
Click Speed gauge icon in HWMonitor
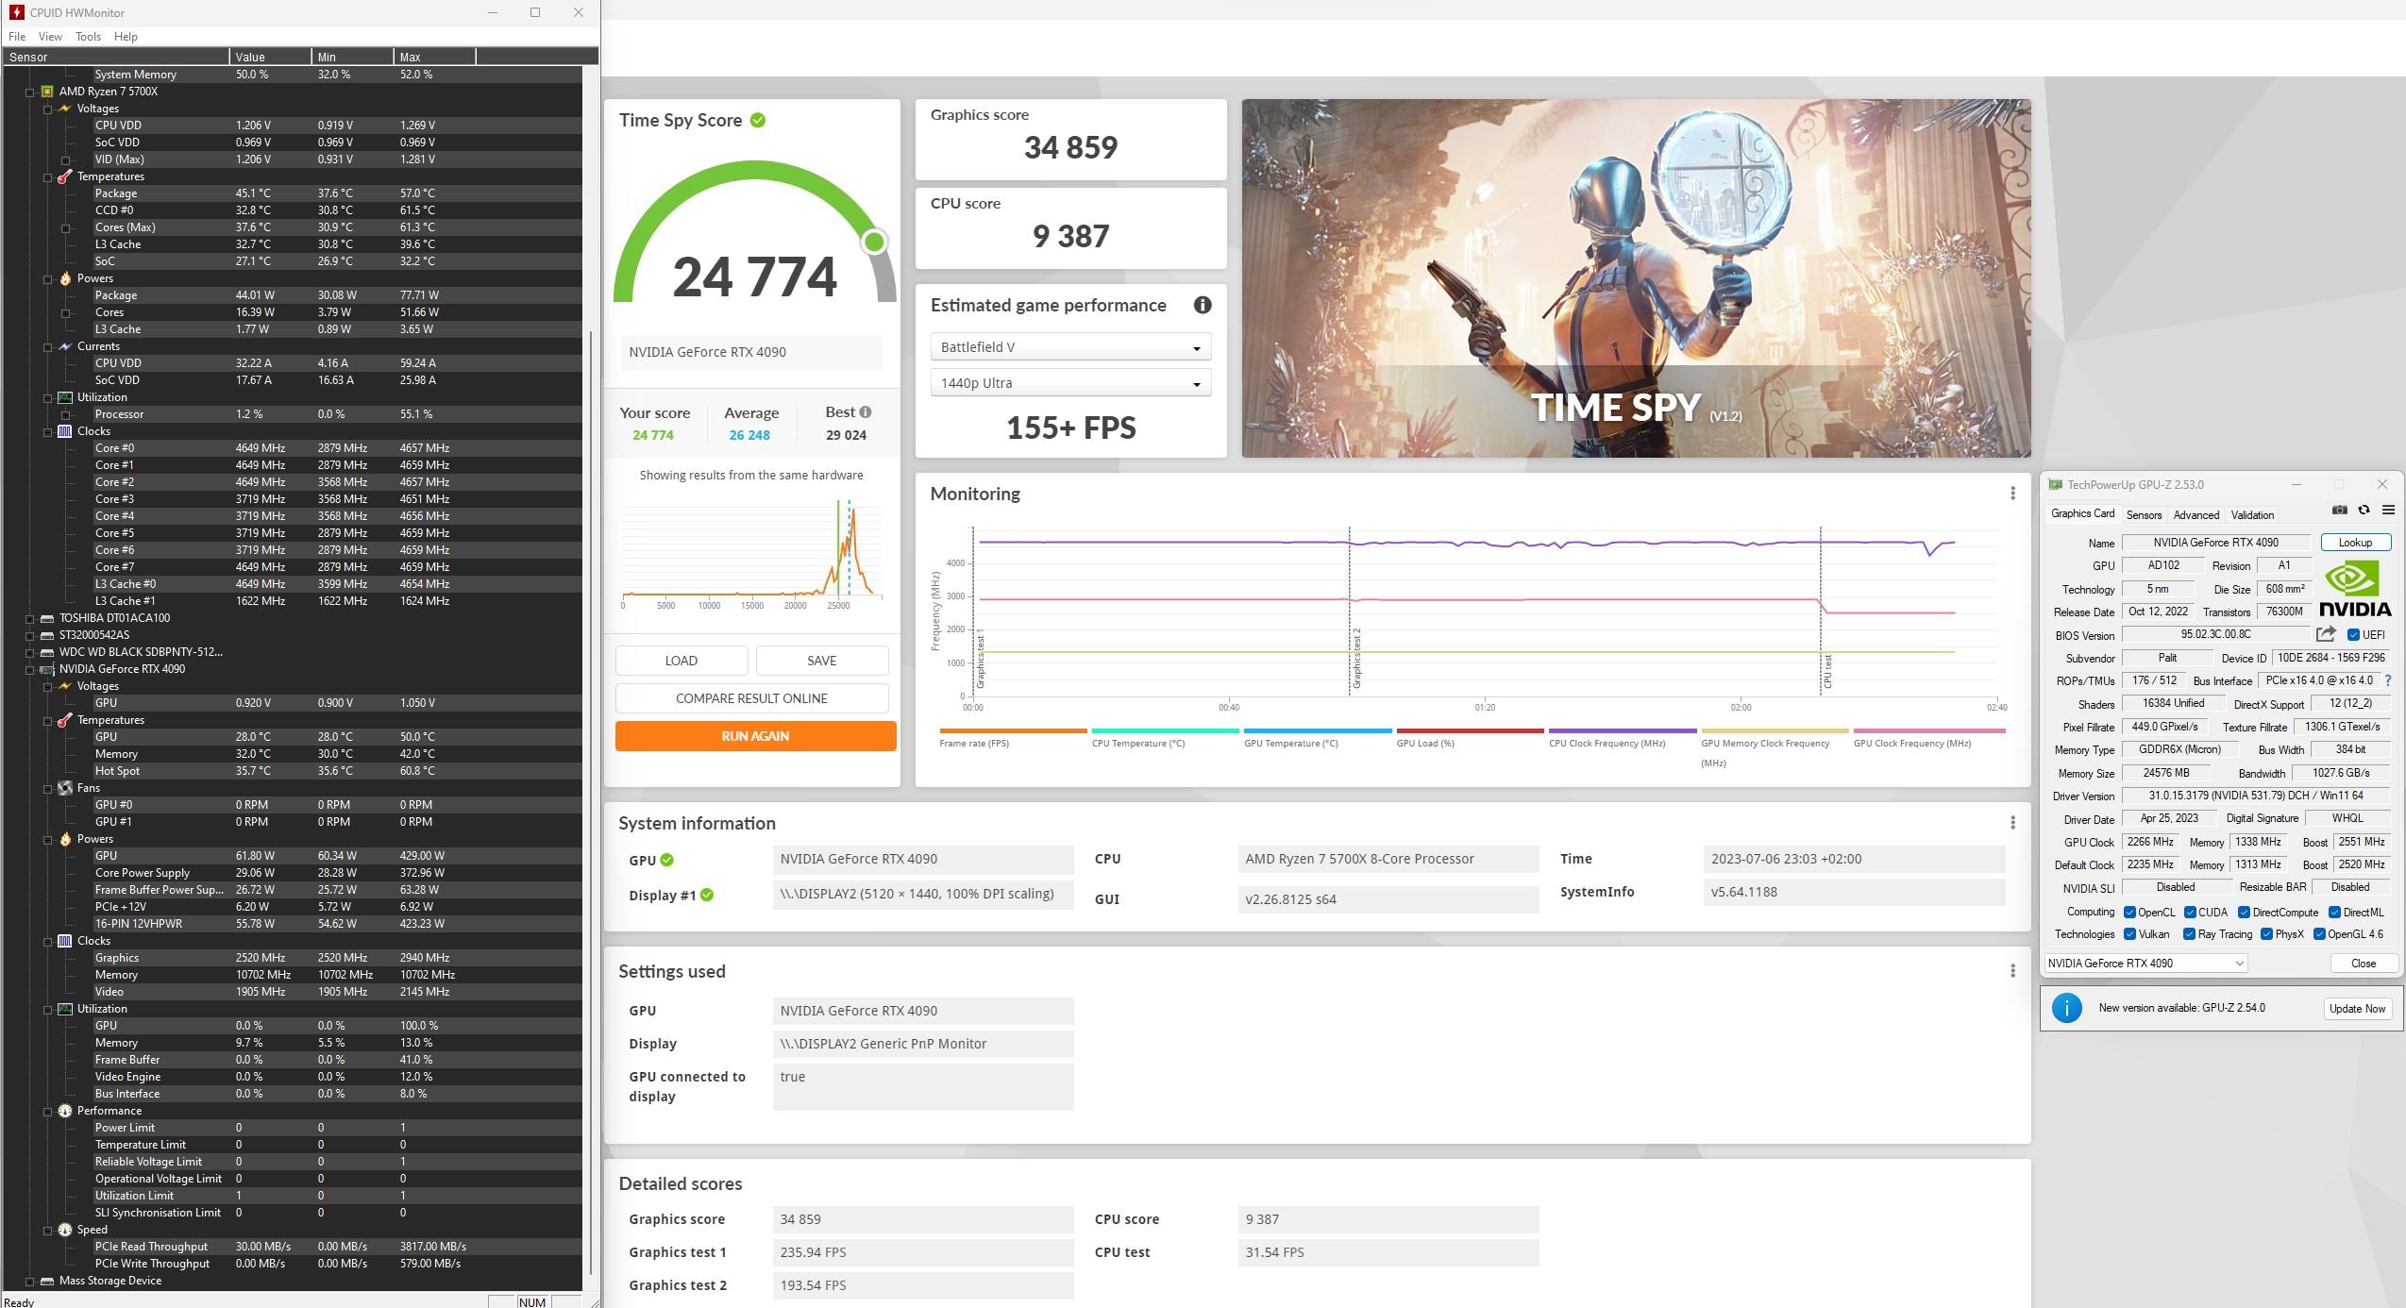[x=64, y=1230]
